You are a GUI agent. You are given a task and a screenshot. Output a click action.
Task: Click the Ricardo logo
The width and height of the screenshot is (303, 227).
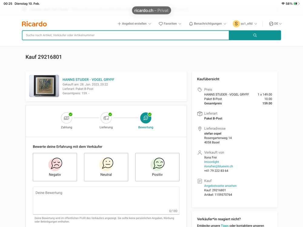coord(34,24)
